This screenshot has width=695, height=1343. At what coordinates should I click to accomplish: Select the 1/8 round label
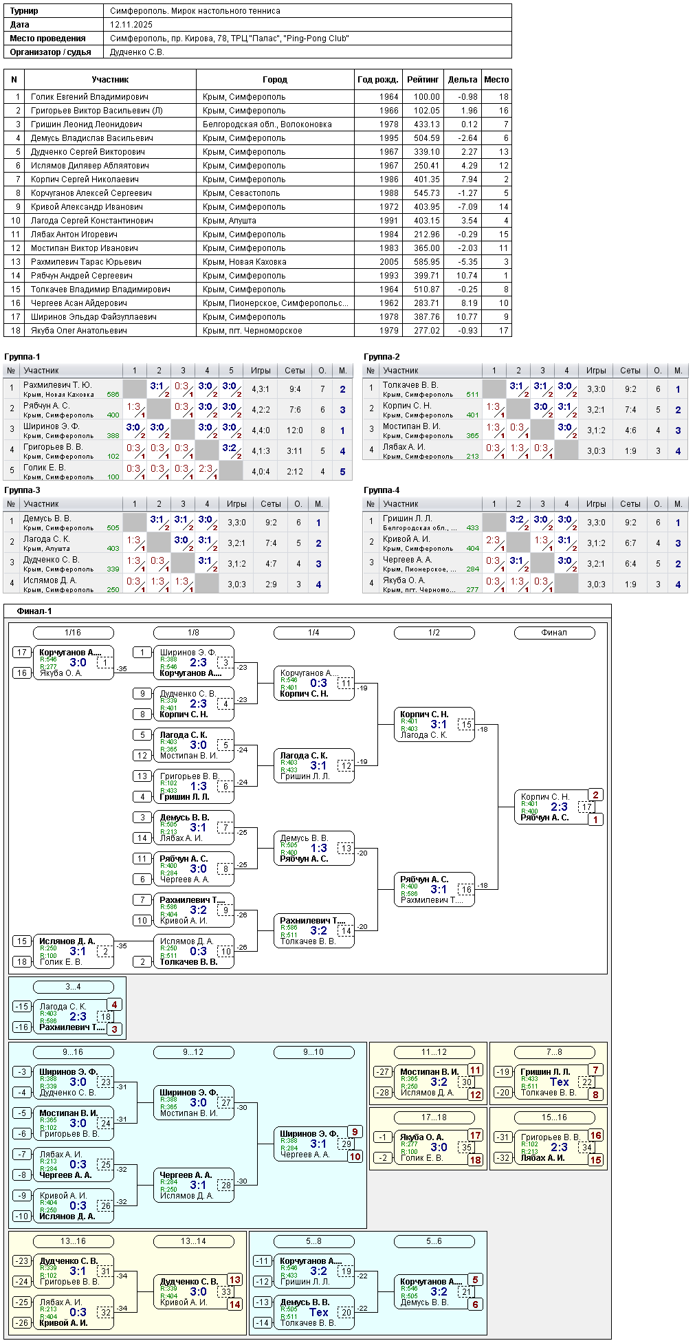[x=193, y=633]
